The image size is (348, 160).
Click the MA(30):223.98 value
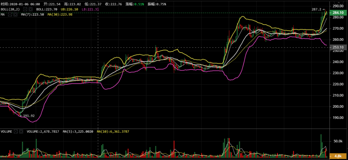click(60, 14)
